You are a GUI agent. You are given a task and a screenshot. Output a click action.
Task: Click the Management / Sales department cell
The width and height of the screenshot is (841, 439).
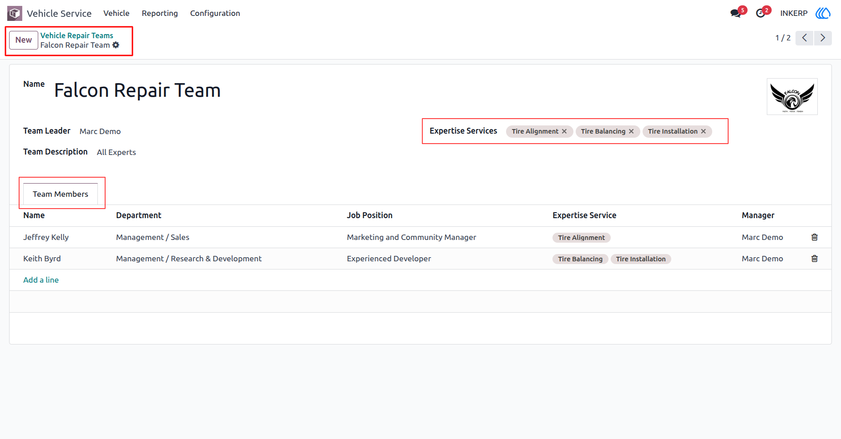coord(152,237)
